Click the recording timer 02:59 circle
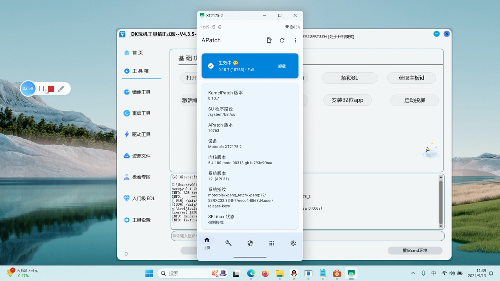Viewport: 500px width, 281px height. (28, 89)
